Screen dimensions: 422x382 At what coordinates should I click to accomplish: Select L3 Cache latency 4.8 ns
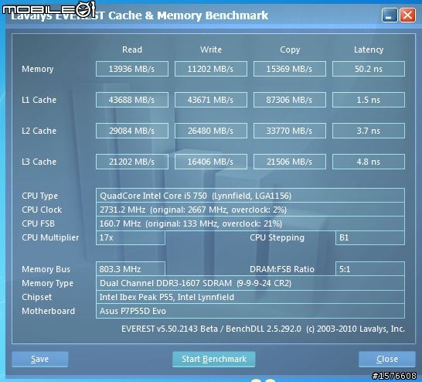pyautogui.click(x=369, y=162)
